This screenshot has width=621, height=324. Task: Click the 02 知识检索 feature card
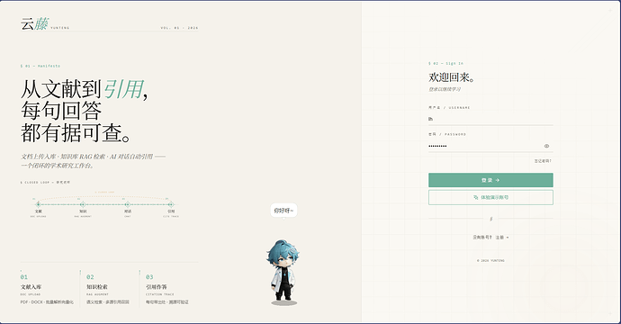108,289
